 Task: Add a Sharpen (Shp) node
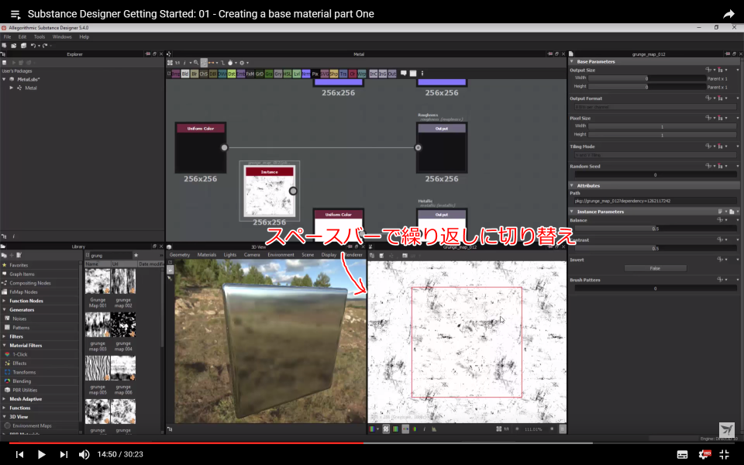(334, 74)
